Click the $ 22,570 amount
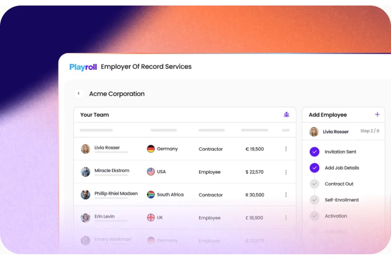Screen dimensions: 391x260 click(254, 172)
